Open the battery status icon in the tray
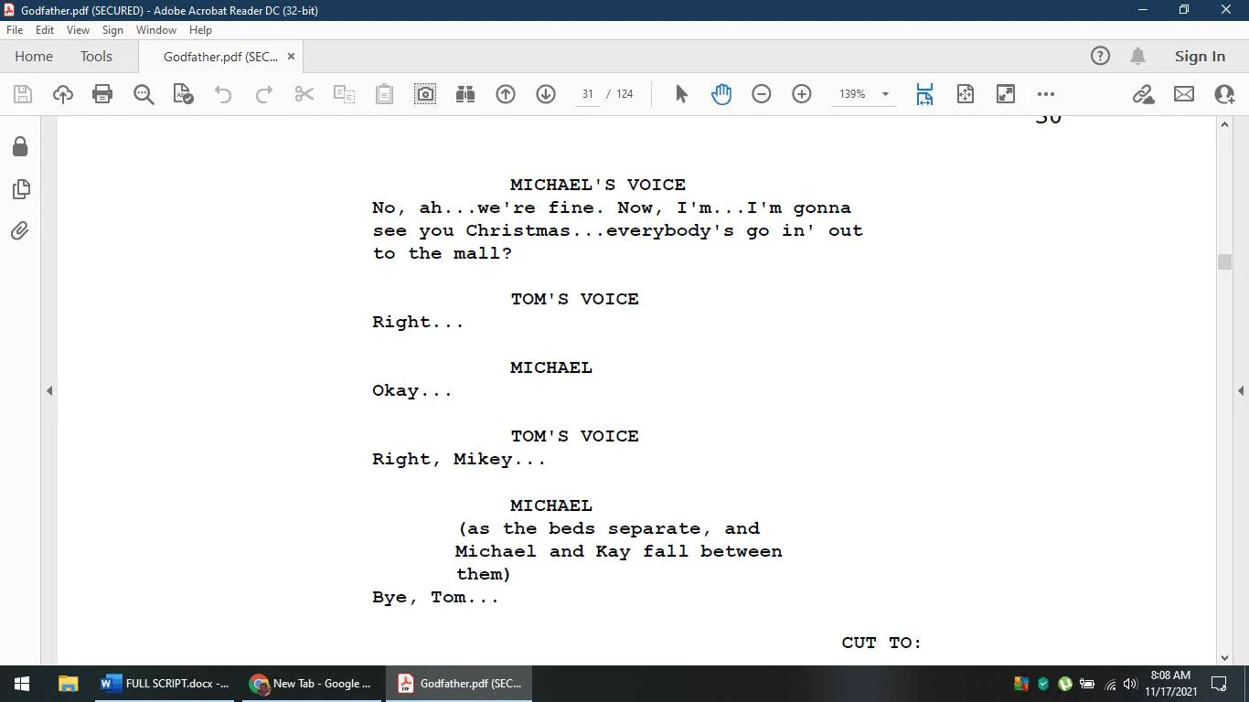1249x702 pixels. pyautogui.click(x=1087, y=684)
